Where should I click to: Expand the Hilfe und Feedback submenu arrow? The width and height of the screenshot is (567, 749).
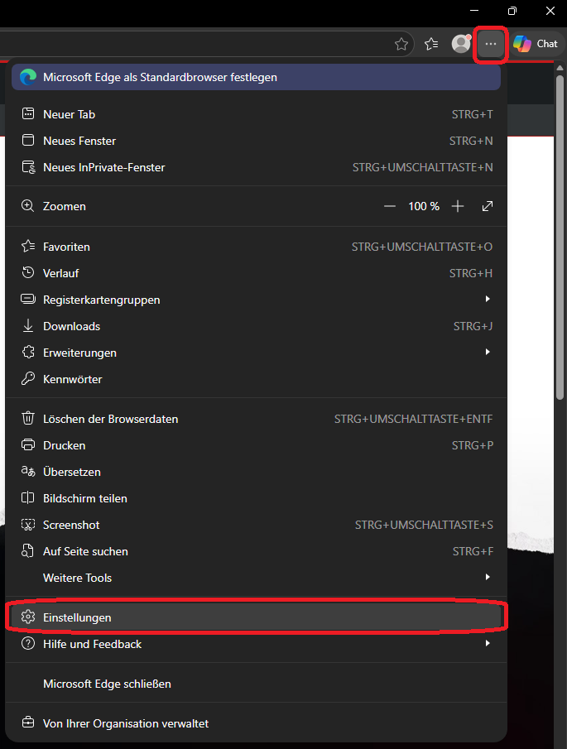(488, 643)
